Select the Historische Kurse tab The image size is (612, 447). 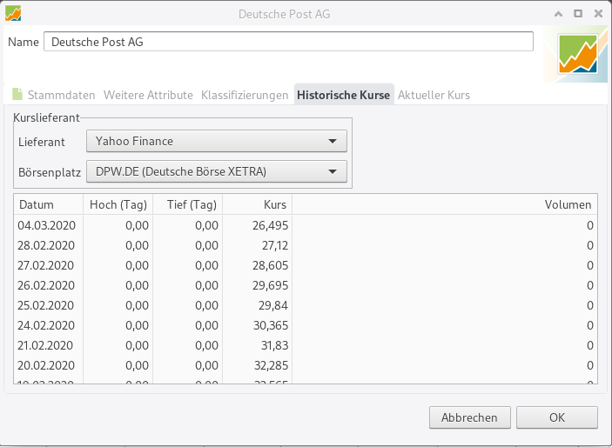point(344,95)
